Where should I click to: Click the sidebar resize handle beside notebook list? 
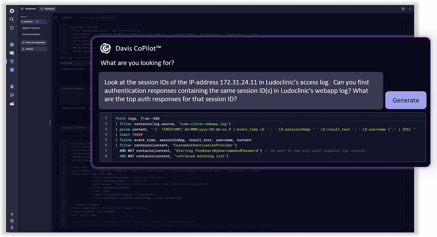click(50, 123)
